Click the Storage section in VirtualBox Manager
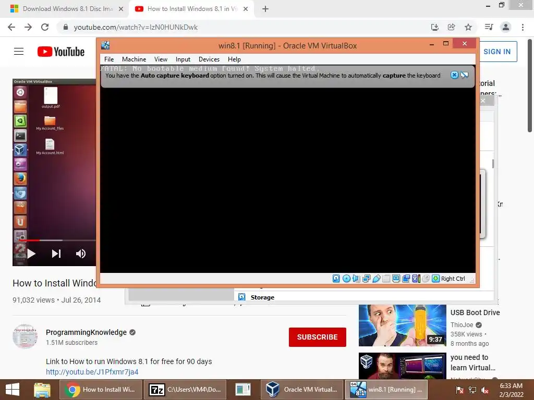Screen dimensions: 534x400 click(x=262, y=297)
